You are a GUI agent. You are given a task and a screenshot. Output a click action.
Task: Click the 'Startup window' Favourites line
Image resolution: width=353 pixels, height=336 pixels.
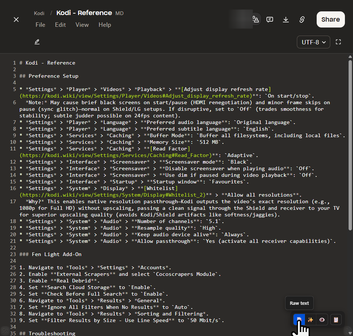[x=134, y=182]
